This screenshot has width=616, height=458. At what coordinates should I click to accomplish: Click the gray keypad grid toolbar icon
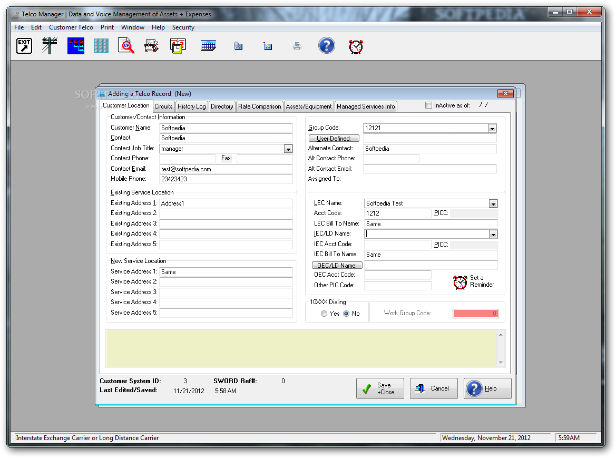101,46
